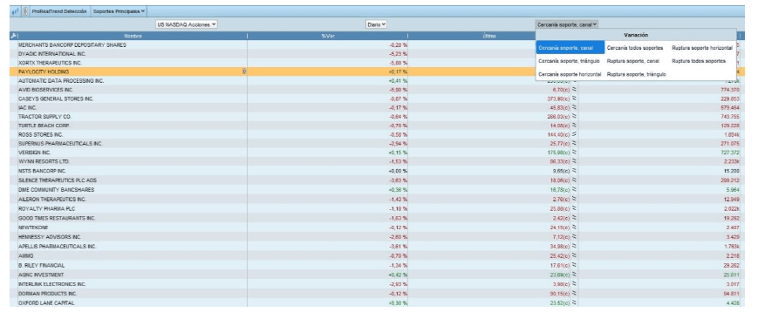Image resolution: width=758 pixels, height=319 pixels.
Task: Click the trend icon in Turtle Beach Corp. row
Action: (574, 126)
